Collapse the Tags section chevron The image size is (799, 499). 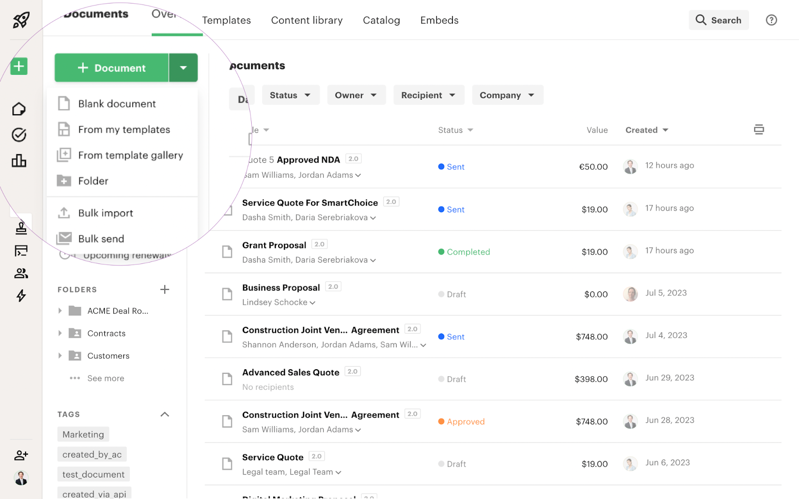165,414
